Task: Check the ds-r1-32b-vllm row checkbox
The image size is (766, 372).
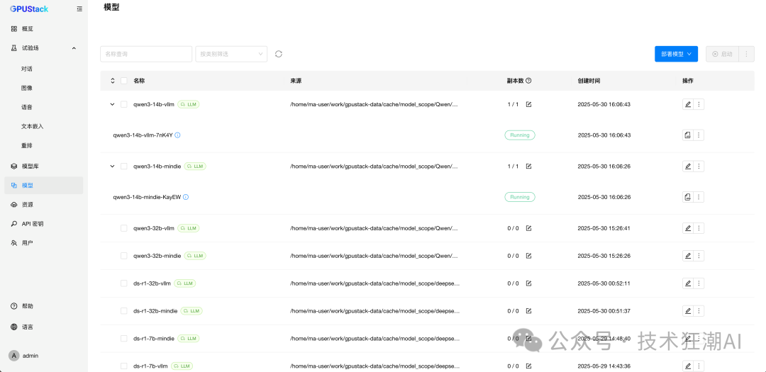Action: [x=123, y=283]
